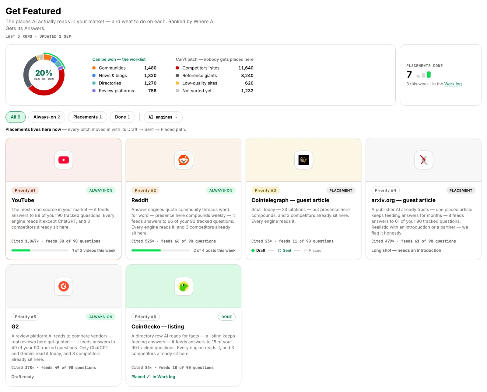The width and height of the screenshot is (487, 392).
Task: Select the Cointelegraph logo icon
Action: pos(303,160)
